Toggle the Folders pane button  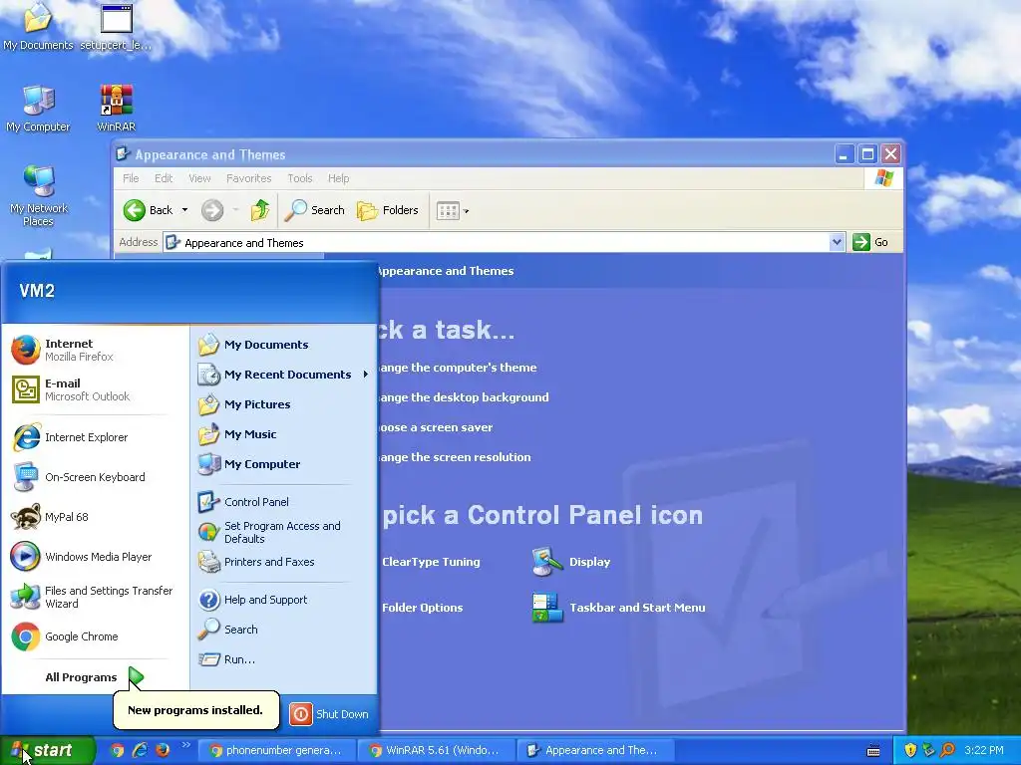(x=388, y=210)
